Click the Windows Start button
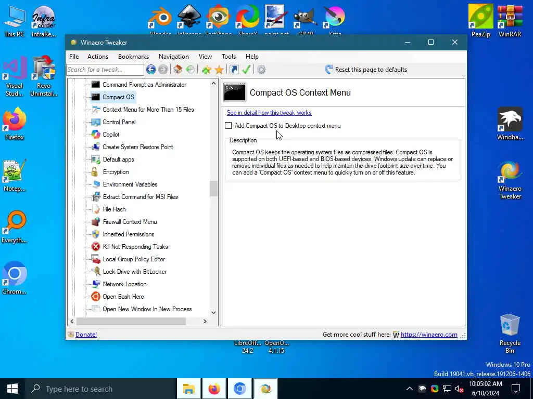This screenshot has height=399, width=533. 12,389
